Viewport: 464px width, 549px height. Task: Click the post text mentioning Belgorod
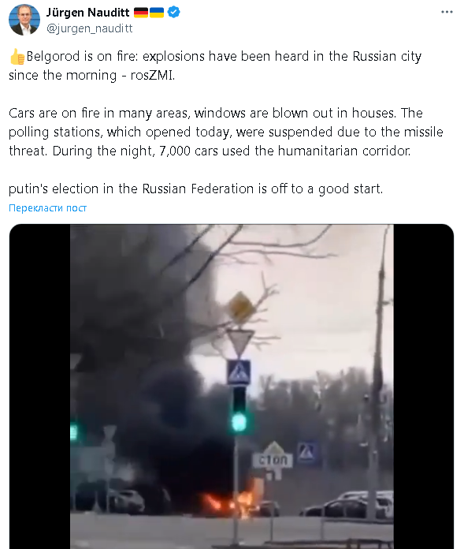(215, 65)
